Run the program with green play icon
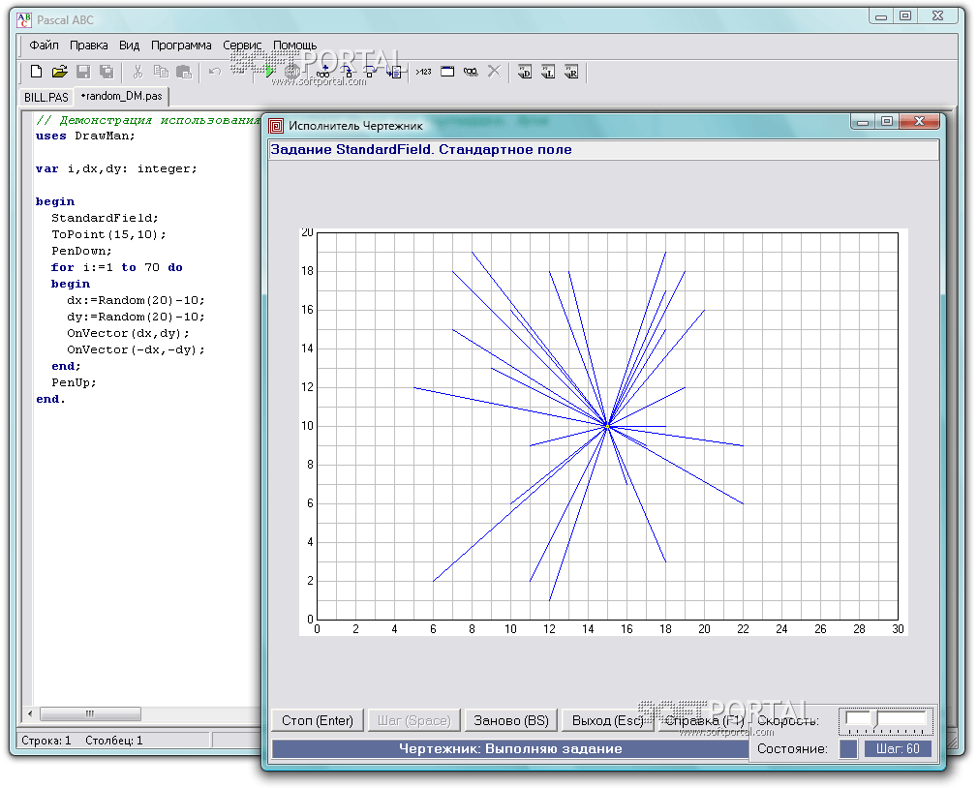Screen dimensions: 978x788 tap(269, 72)
